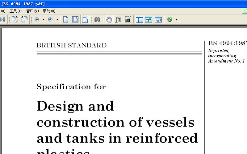Viewport: 247px width, 154px height.
Task: Click 'and tanks in reinforced' title line
Action: [x=117, y=138]
